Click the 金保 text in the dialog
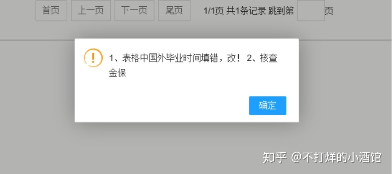392x174 pixels. 117,73
